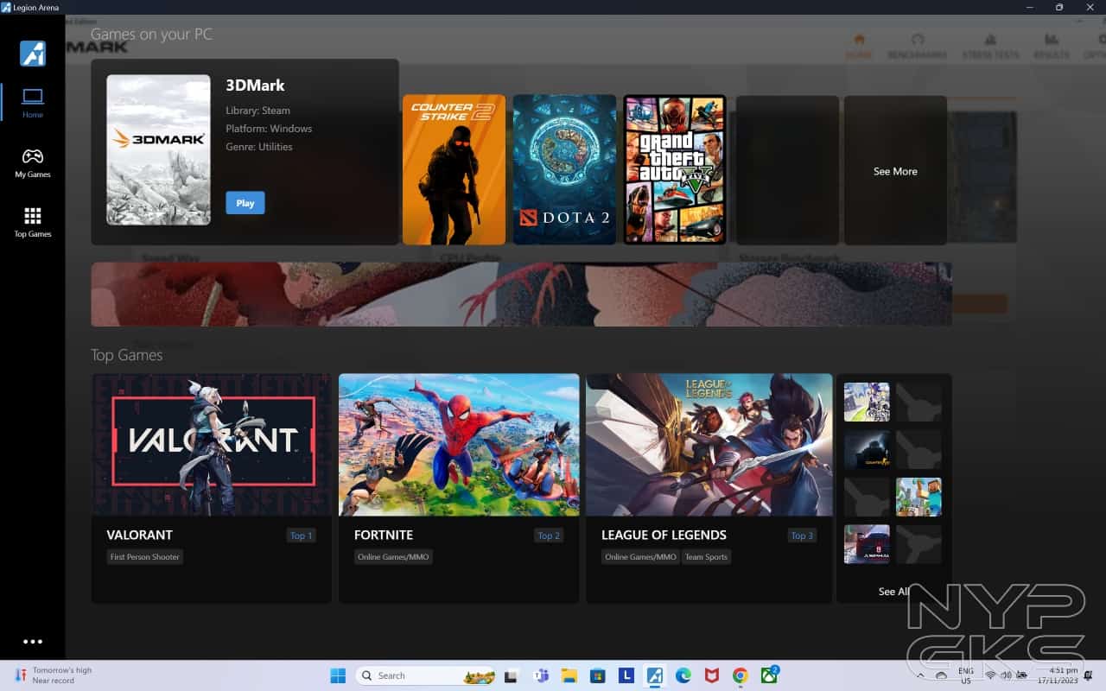1106x691 pixels.
Task: Click the Top 2 badge
Action: tap(549, 536)
